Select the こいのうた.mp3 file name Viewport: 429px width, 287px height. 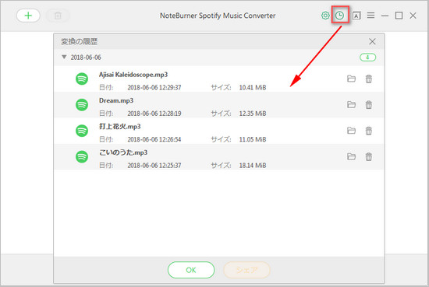click(x=123, y=152)
